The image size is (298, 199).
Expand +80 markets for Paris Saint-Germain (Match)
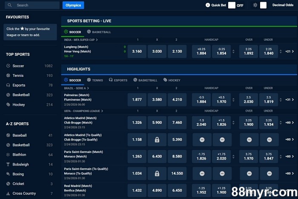(289, 157)
